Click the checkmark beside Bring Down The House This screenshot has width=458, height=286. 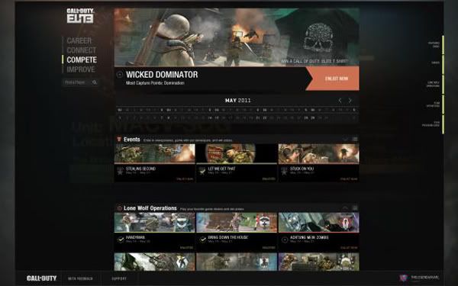point(202,239)
